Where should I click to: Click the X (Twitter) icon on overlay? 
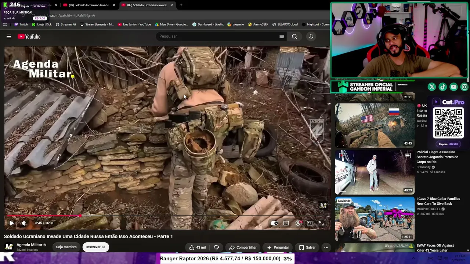click(432, 87)
